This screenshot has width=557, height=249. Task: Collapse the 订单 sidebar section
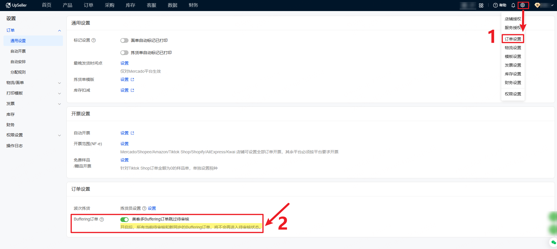pos(59,31)
